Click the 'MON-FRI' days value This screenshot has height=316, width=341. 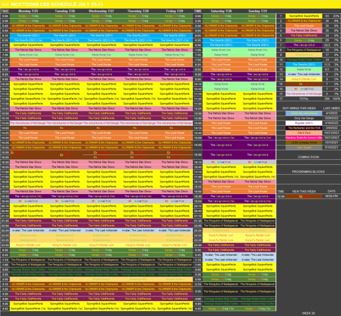click(x=331, y=196)
